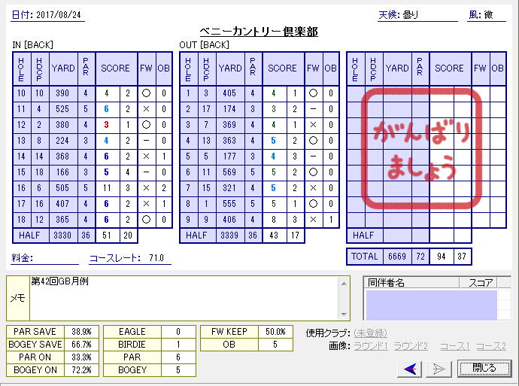Click the weather value 曇り
Viewport: 519px width, 386px height.
coord(410,15)
